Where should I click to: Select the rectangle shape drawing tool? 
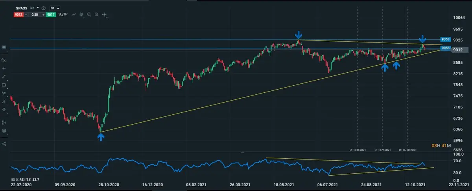[x=4, y=85]
